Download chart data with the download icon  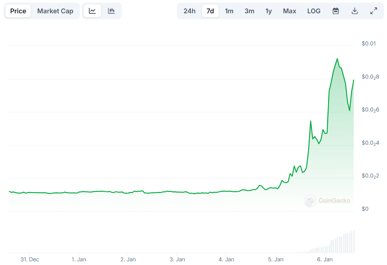pos(355,11)
